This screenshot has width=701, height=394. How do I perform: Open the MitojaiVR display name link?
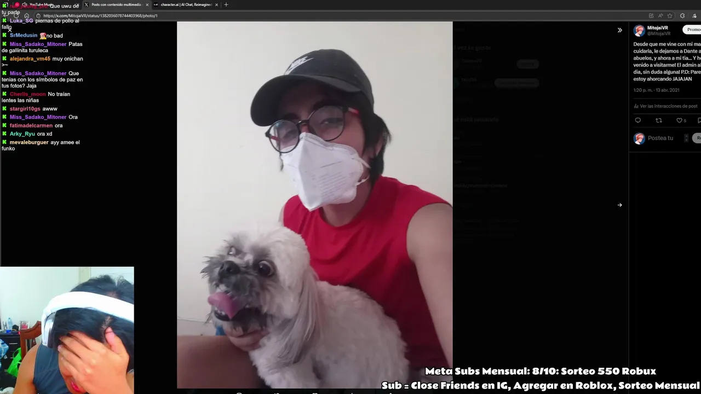pos(658,28)
